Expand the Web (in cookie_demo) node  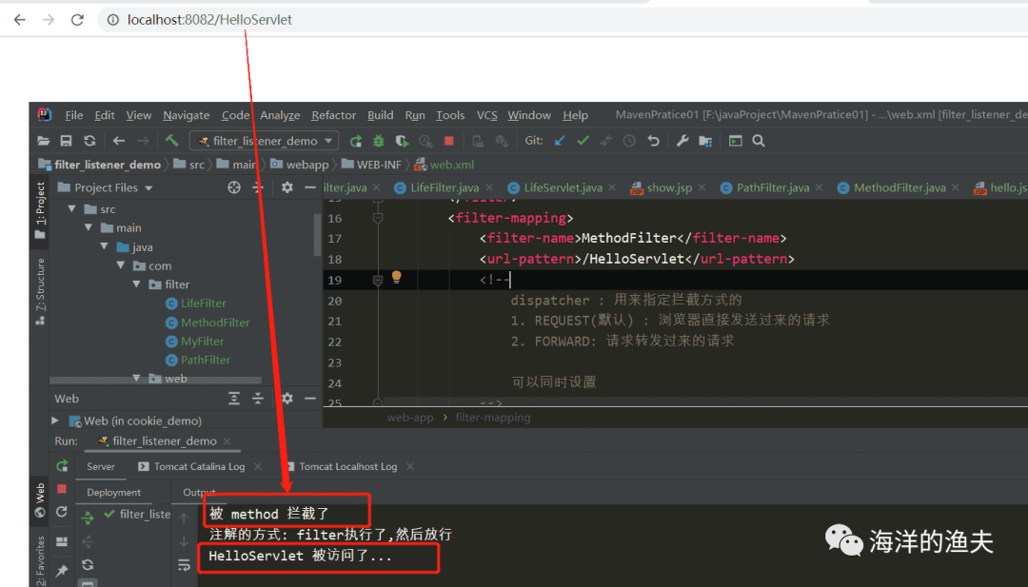pos(55,421)
